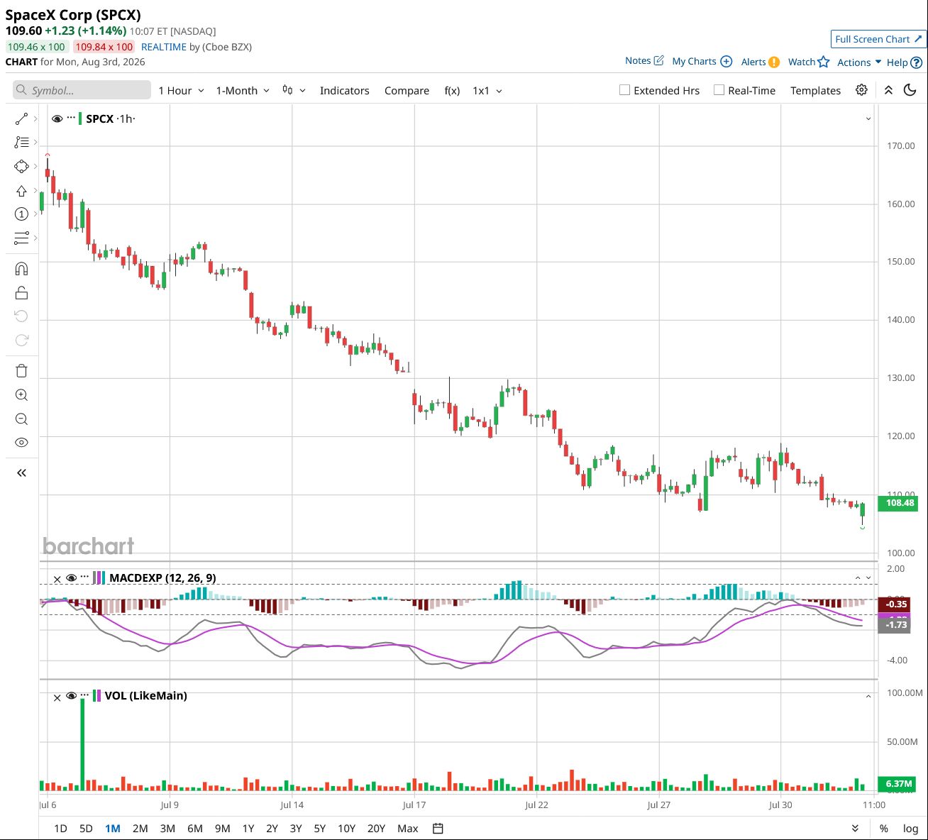
Task: Open the 1-Month period dropdown
Action: 243,91
